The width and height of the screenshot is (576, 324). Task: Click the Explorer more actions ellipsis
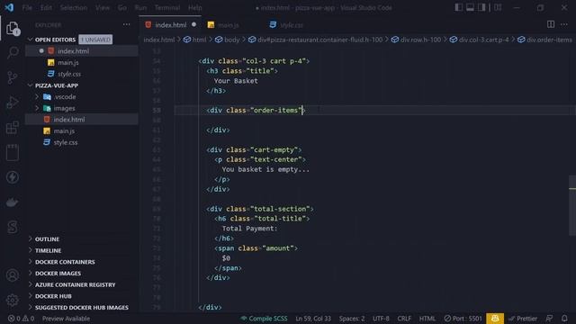(x=126, y=24)
